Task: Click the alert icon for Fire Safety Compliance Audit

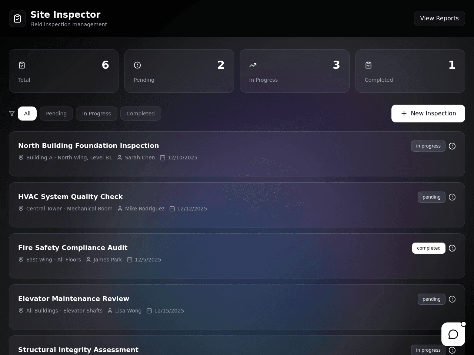Action: 452,248
